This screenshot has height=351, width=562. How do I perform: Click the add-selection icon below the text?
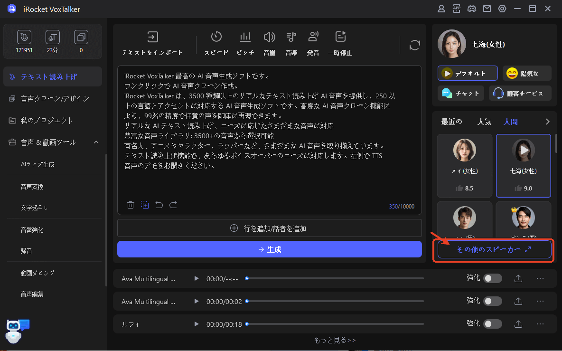(x=145, y=205)
